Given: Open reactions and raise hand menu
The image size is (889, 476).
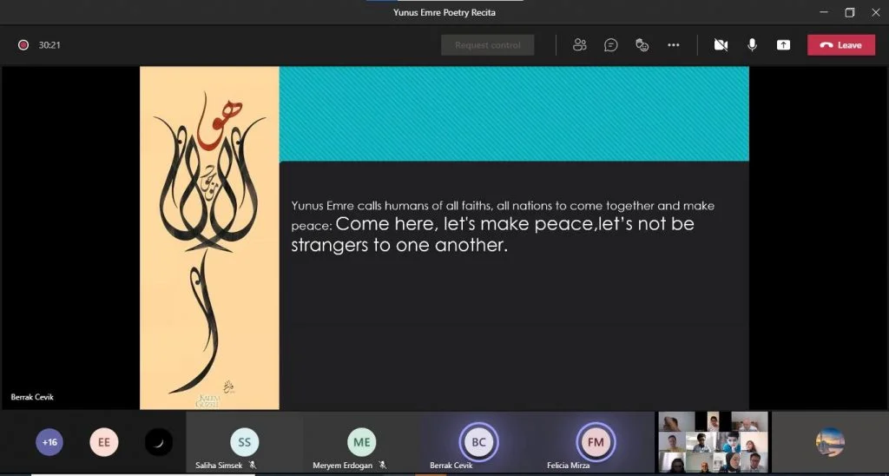Looking at the screenshot, I should [642, 45].
